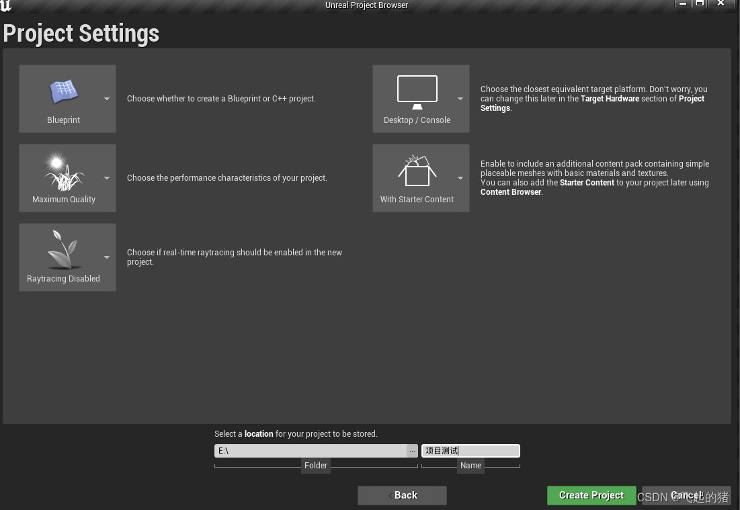Click the Starter Content pack description text
The image size is (740, 510).
595,178
